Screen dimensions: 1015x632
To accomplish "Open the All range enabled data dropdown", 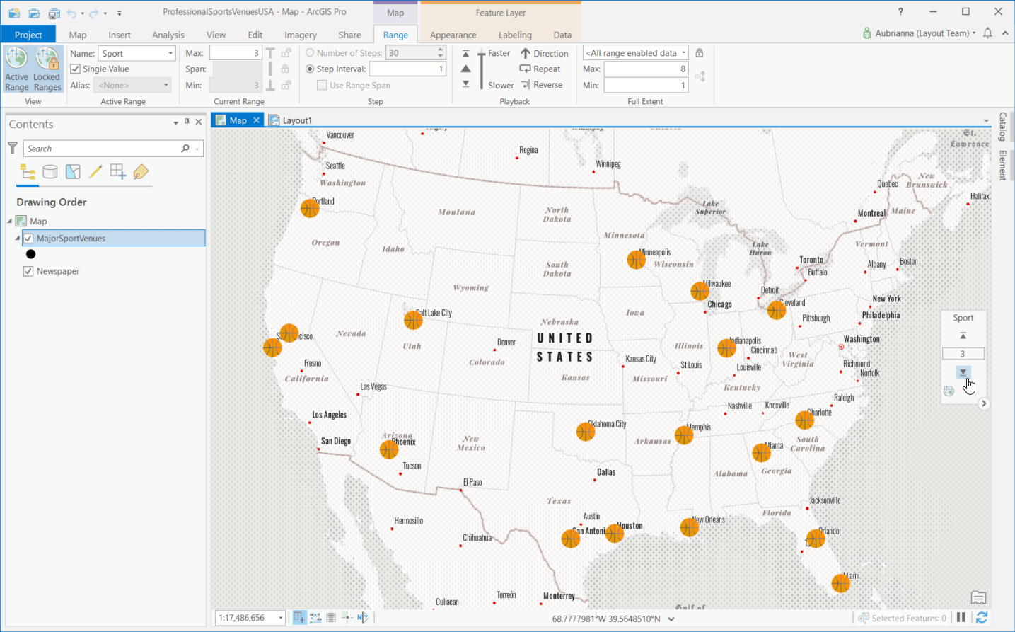I will coord(682,52).
